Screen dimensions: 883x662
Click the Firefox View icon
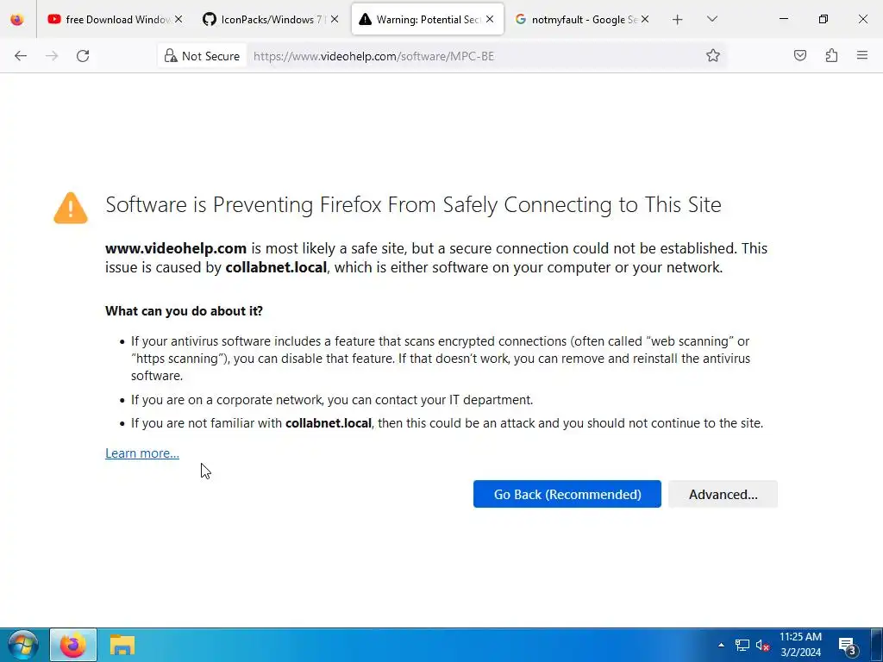[16, 19]
